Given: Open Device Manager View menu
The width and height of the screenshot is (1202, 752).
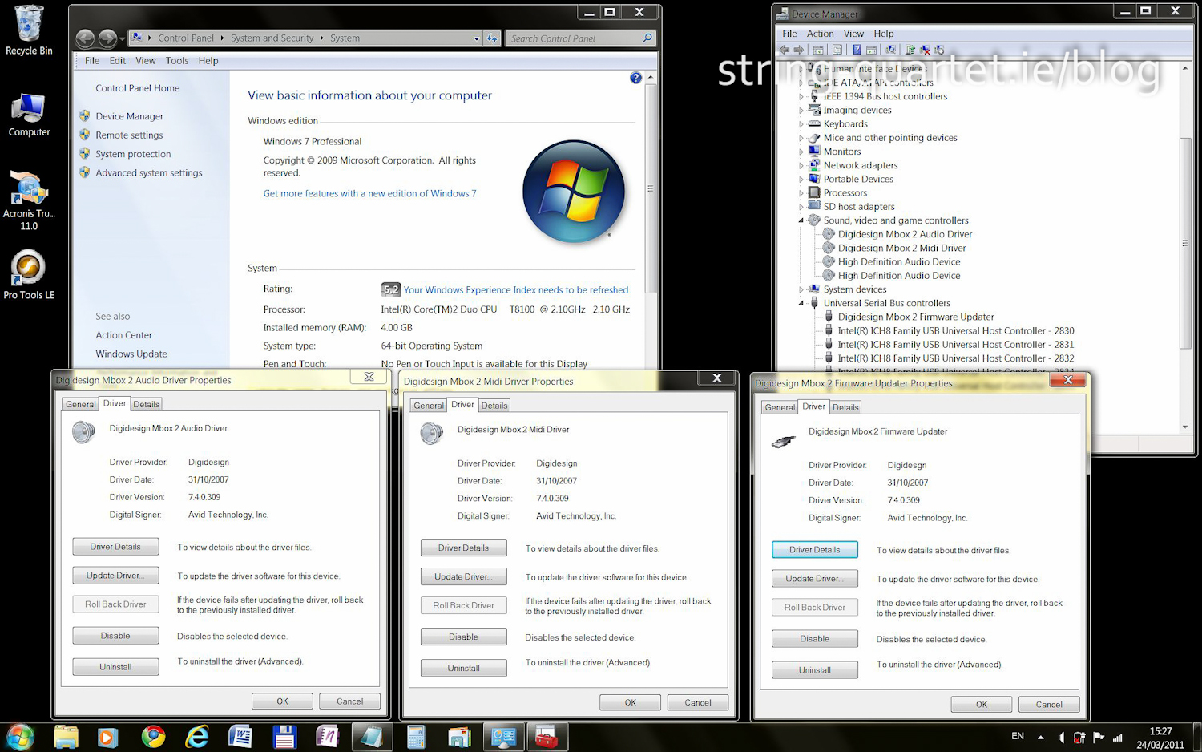Looking at the screenshot, I should [x=853, y=34].
